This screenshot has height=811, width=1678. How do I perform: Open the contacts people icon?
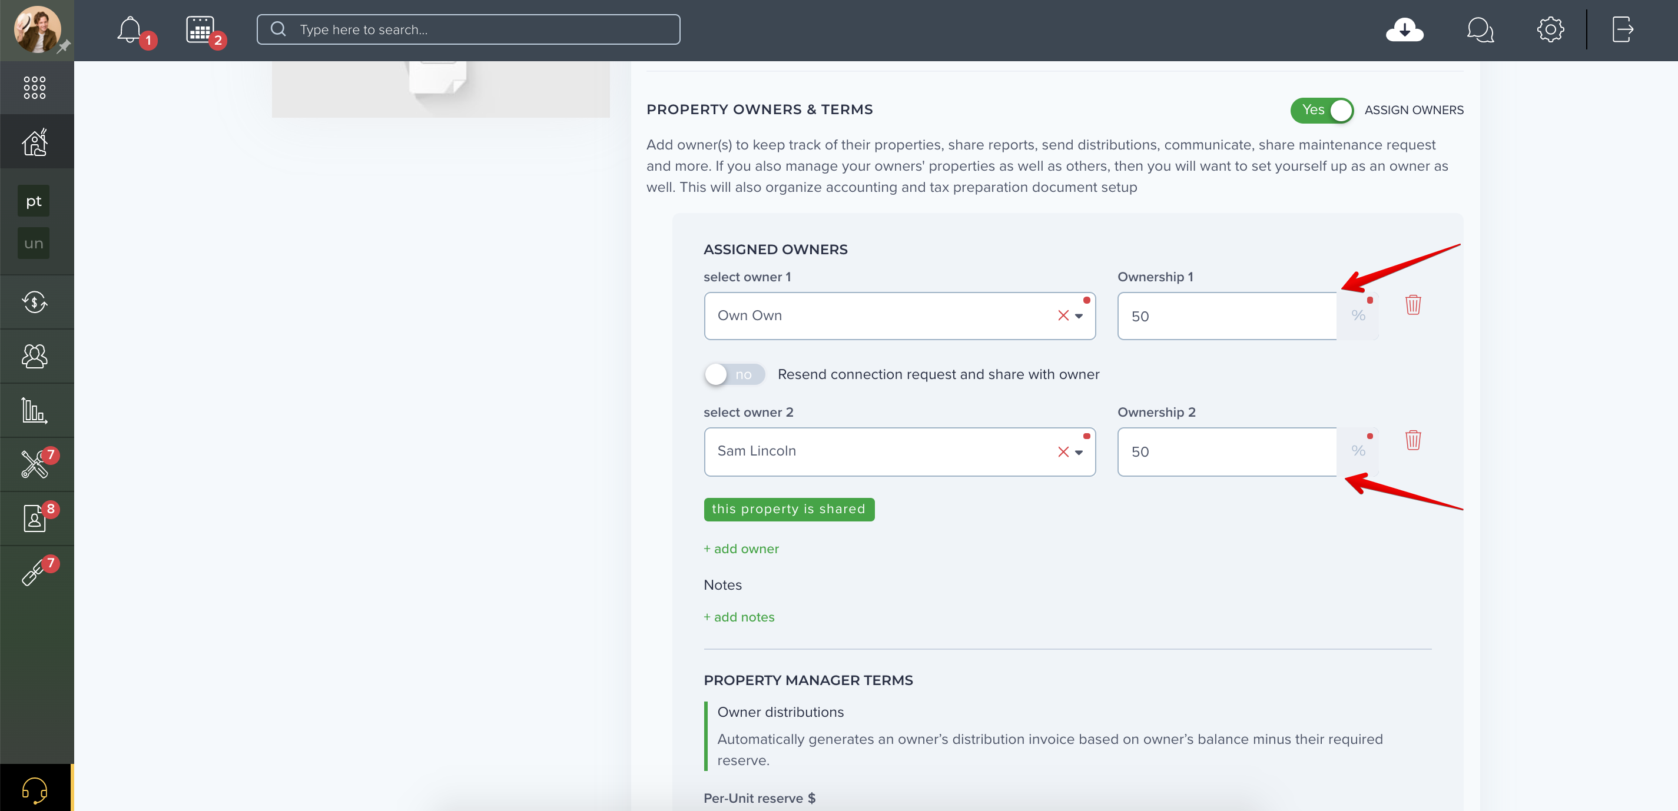(35, 356)
